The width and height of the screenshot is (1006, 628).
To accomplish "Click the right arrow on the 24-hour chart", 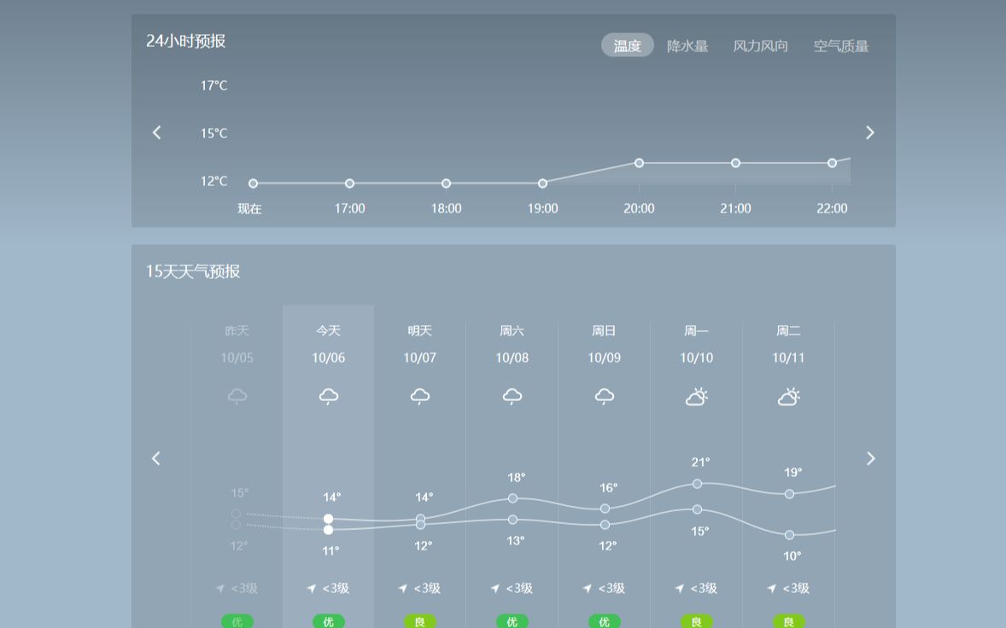I will pyautogui.click(x=869, y=132).
